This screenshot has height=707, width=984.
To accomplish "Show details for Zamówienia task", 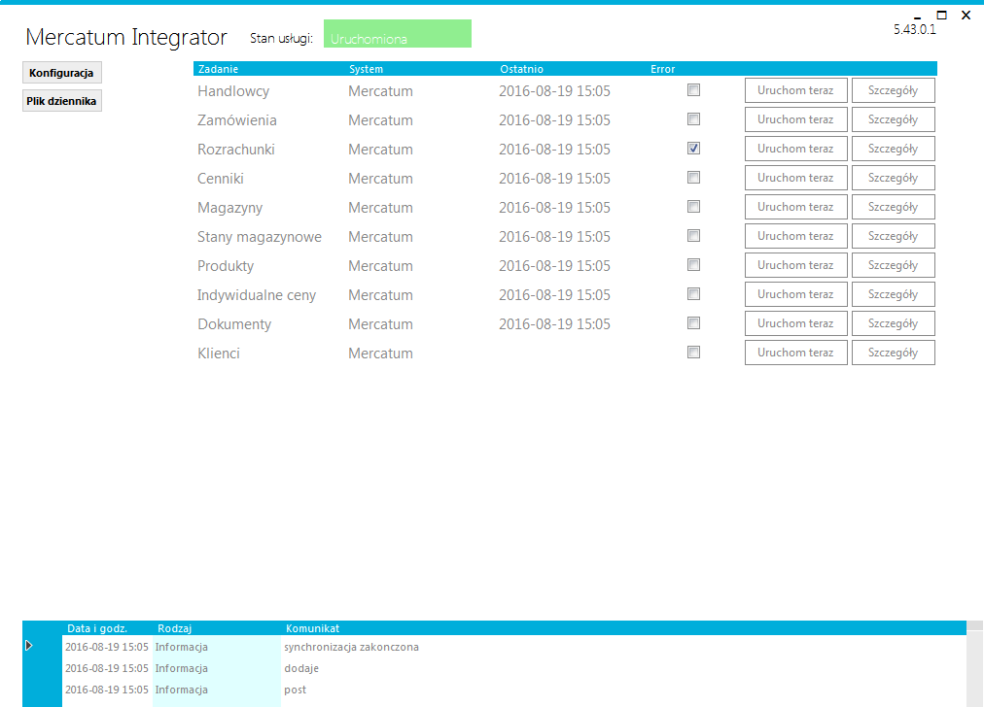I will tap(893, 119).
